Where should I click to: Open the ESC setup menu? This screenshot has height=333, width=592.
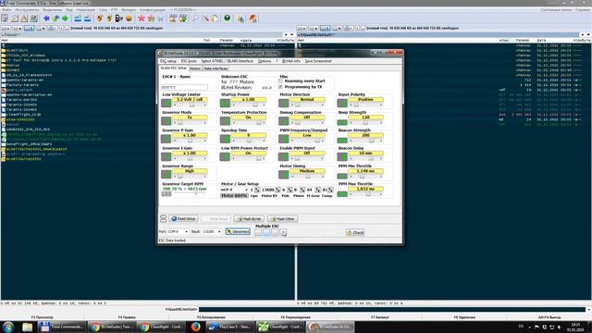tap(168, 61)
